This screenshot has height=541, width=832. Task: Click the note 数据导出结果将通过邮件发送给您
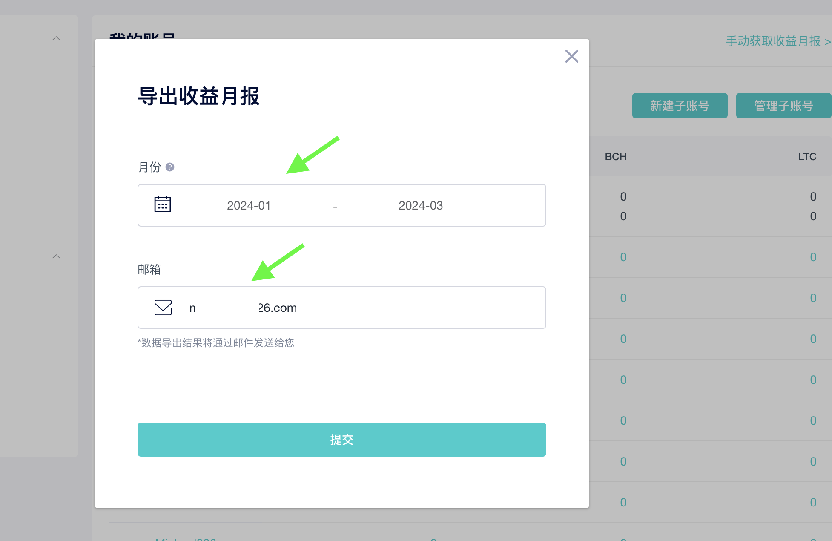(216, 343)
